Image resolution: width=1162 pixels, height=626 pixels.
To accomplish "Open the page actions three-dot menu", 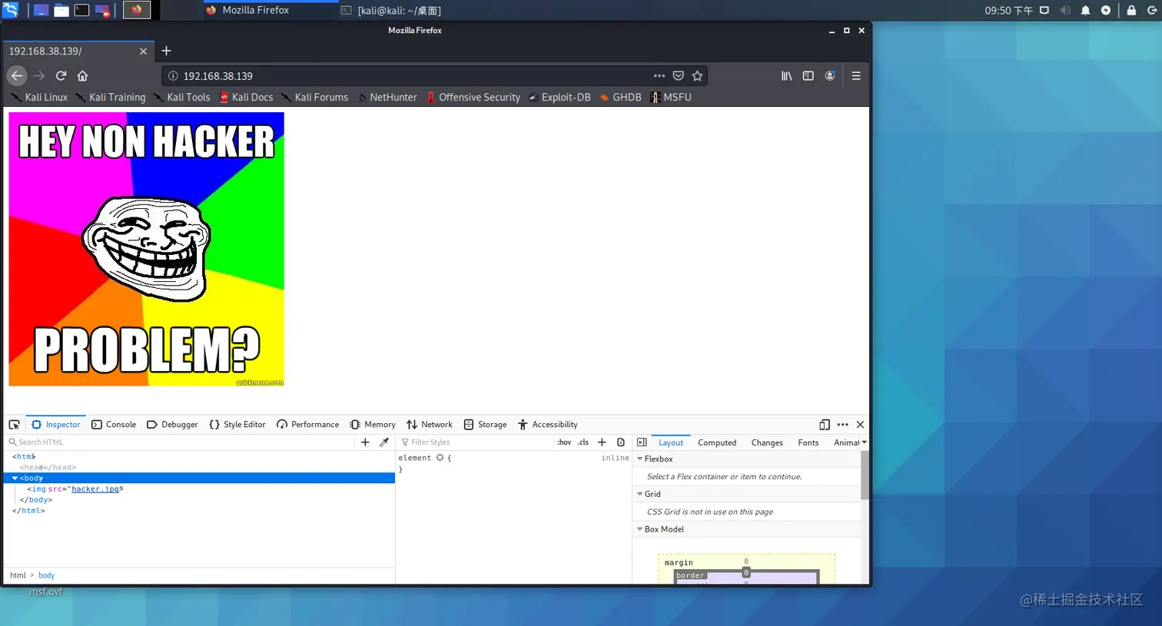I will 659,76.
